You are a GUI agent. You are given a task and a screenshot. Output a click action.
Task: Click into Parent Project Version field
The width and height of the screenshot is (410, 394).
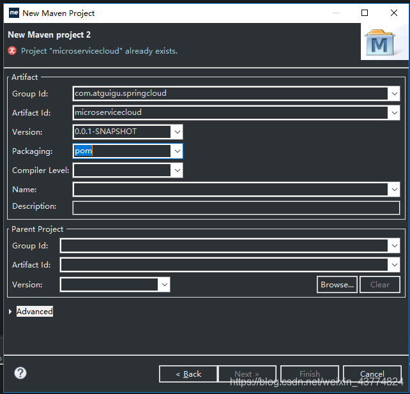coord(109,284)
